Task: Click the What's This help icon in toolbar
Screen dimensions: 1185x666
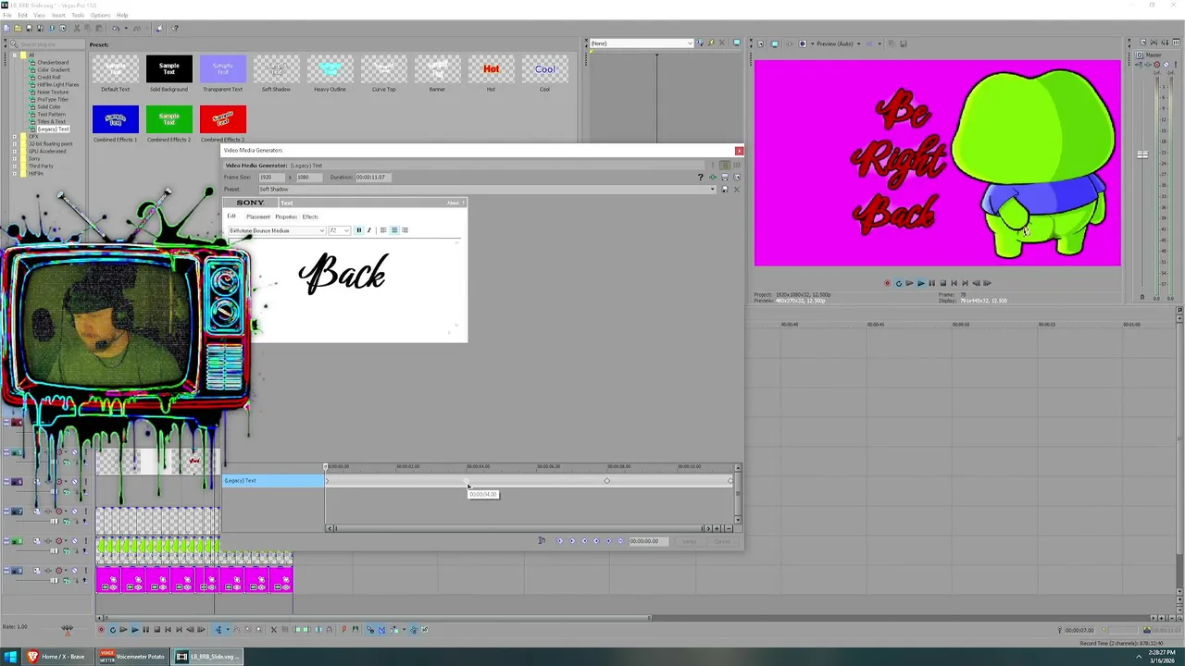Action: (x=175, y=29)
